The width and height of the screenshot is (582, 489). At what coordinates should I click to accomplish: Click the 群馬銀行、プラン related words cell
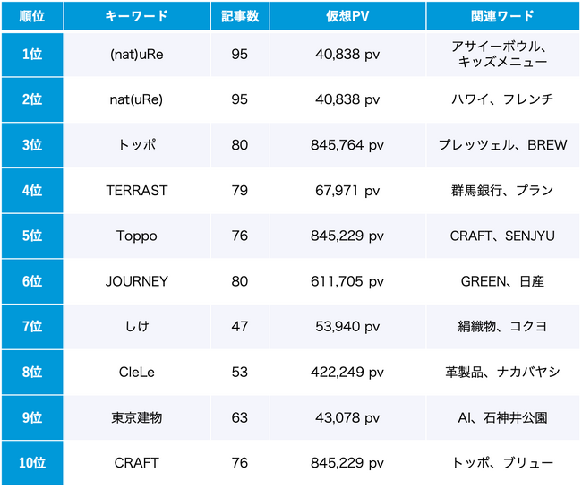click(x=501, y=191)
